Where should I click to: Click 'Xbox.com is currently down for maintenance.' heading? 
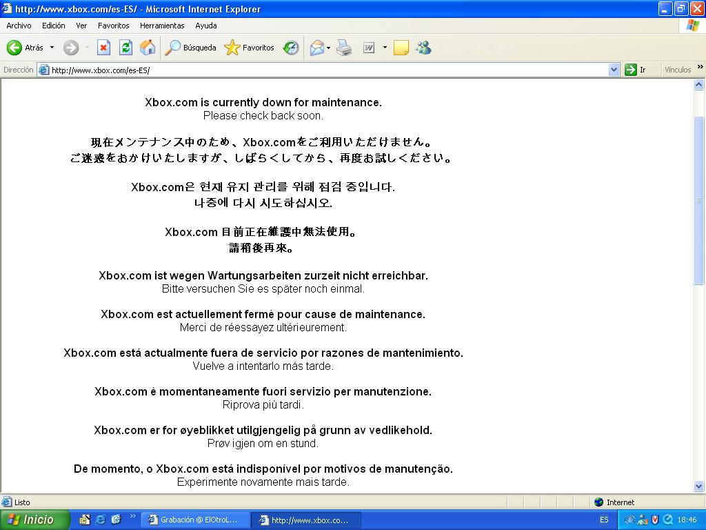263,102
